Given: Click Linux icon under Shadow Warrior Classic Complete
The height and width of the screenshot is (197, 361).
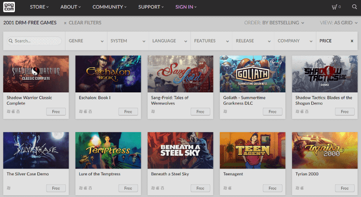Looking at the screenshot, I should pos(18,111).
